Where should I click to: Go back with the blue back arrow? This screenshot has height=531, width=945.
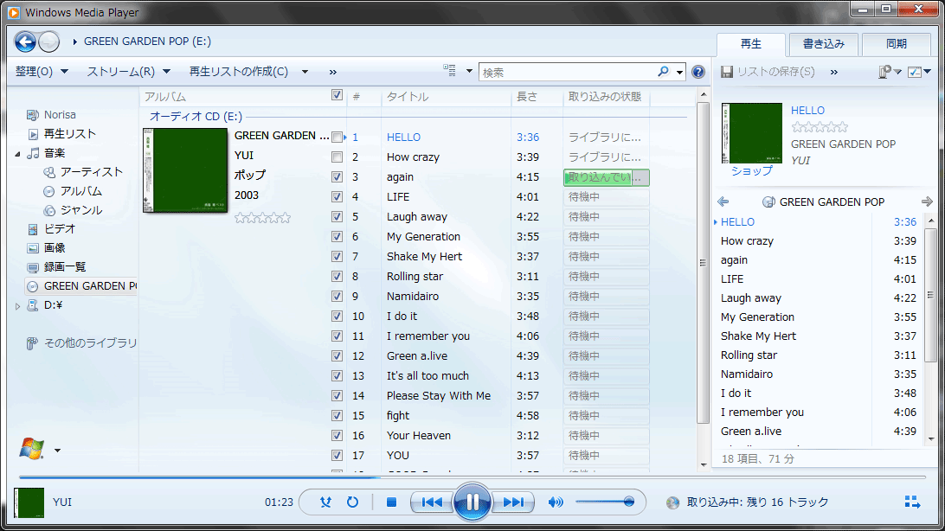point(25,42)
